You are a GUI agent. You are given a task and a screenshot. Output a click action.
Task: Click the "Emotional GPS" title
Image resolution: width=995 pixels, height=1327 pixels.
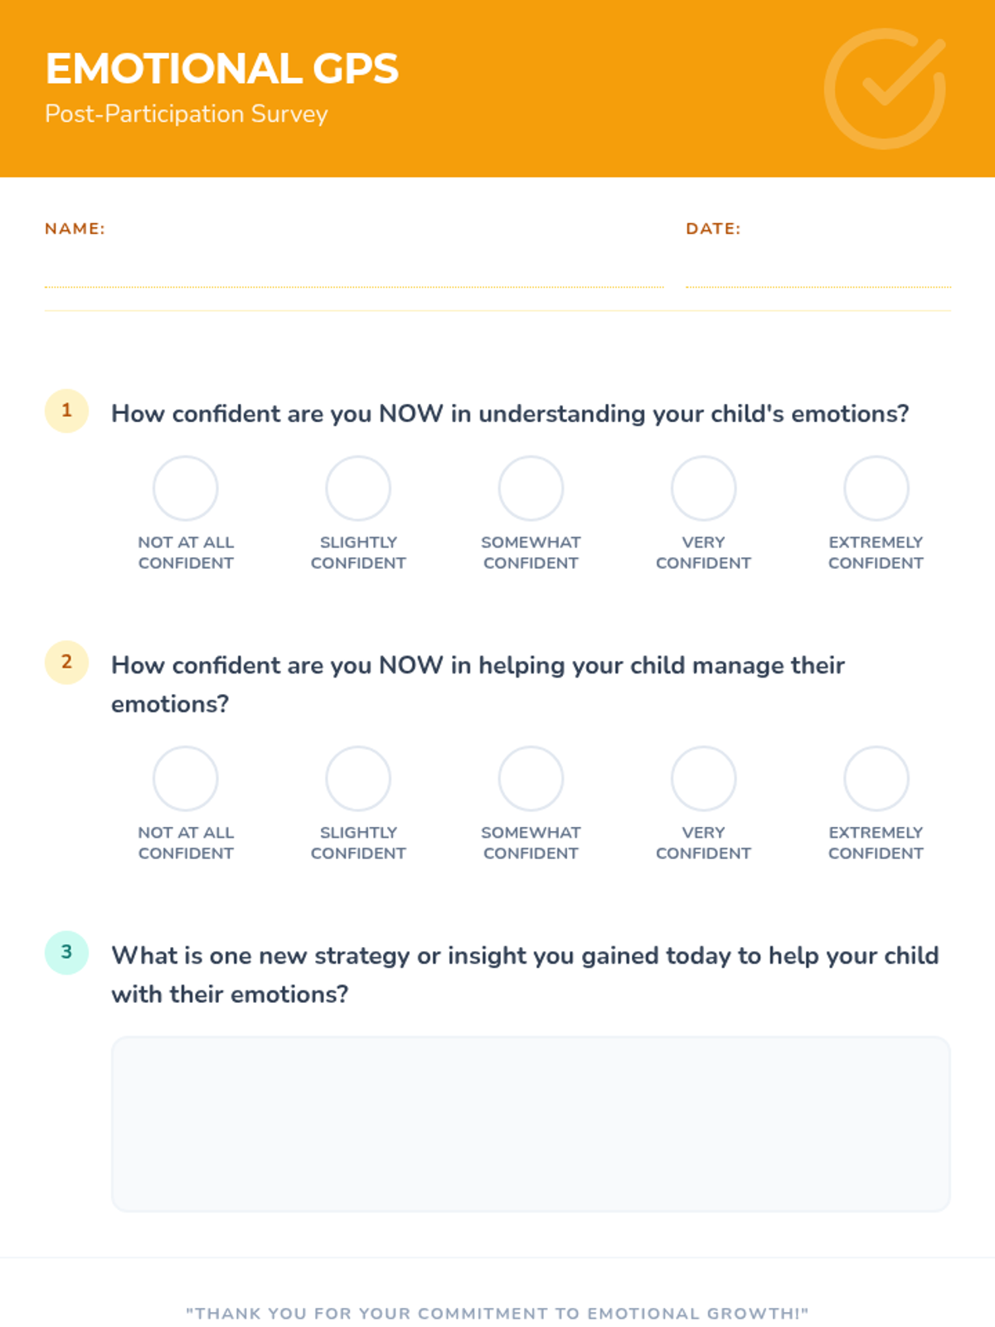click(x=222, y=69)
